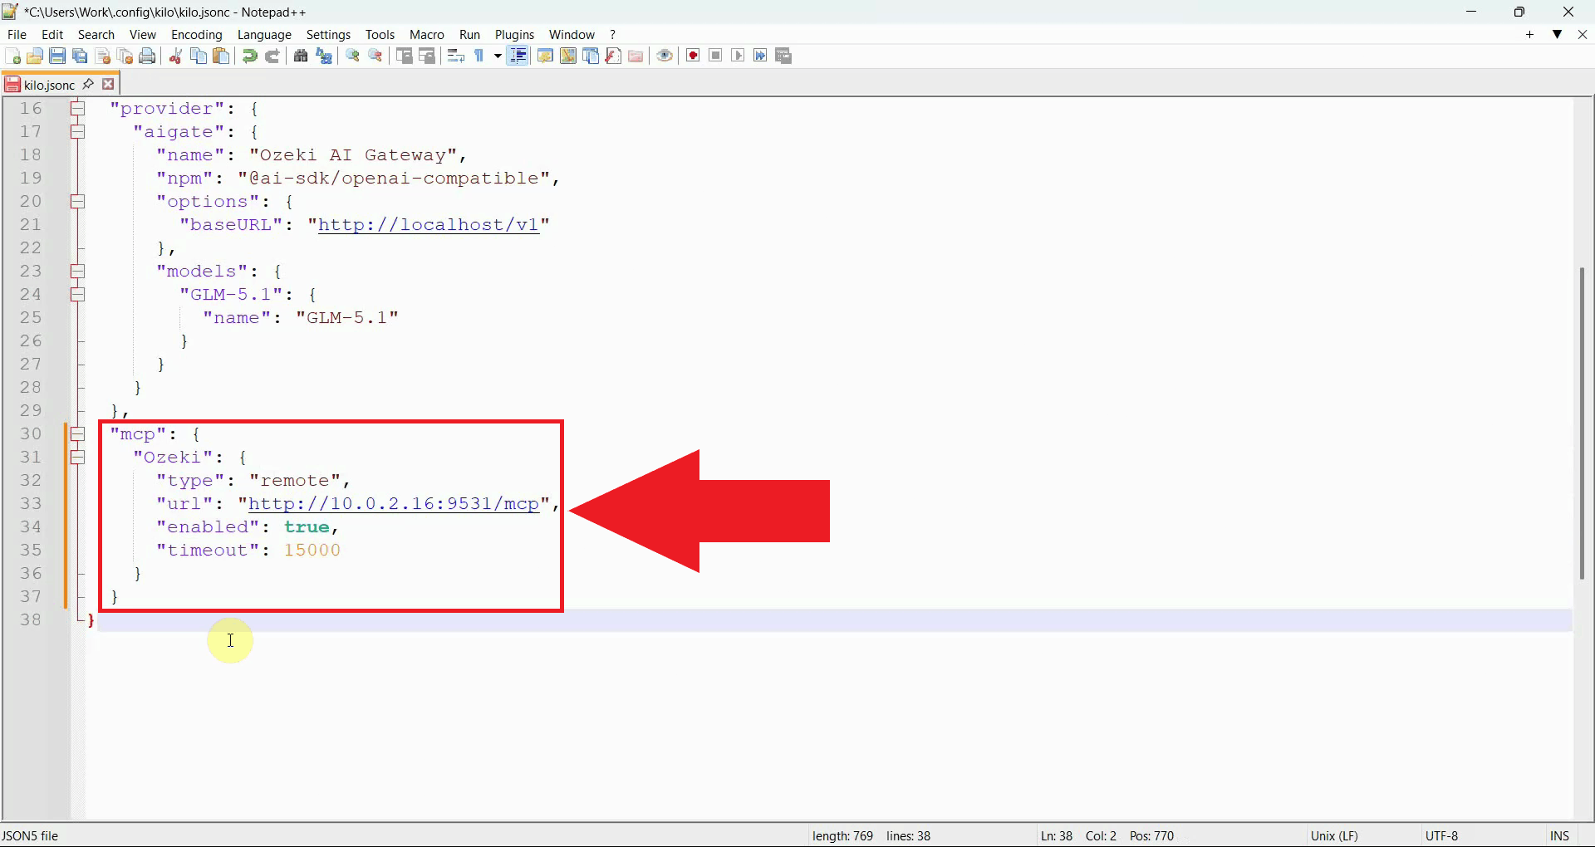Click the Unix (LF) status bar field
The image size is (1595, 847).
coord(1334,835)
